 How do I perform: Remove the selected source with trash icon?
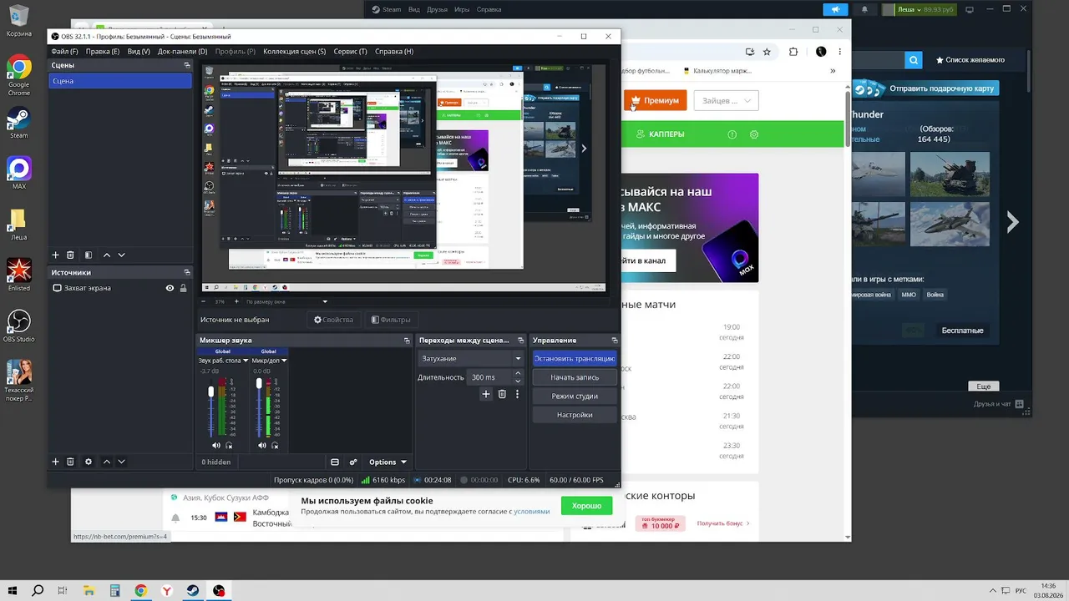(70, 462)
